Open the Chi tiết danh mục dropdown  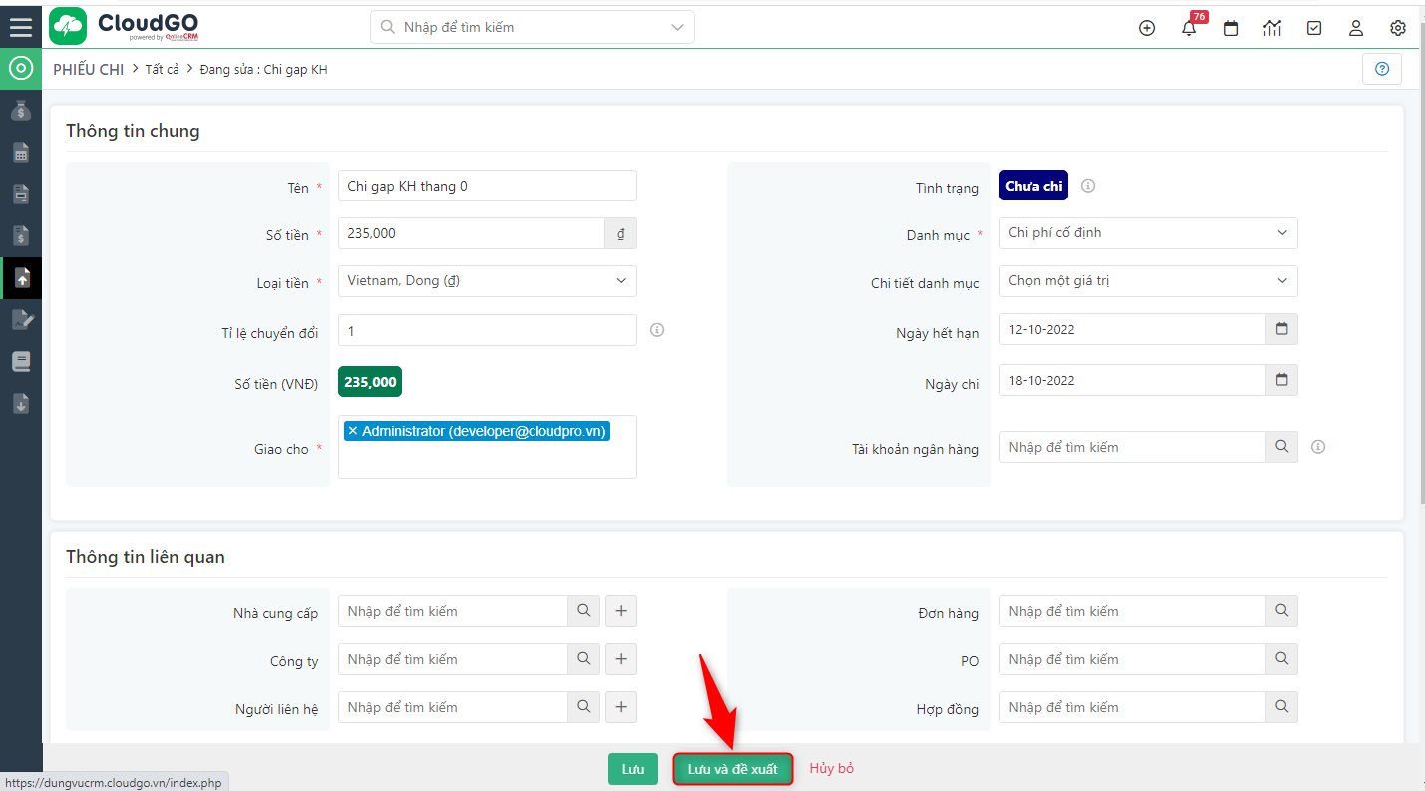click(x=1147, y=280)
